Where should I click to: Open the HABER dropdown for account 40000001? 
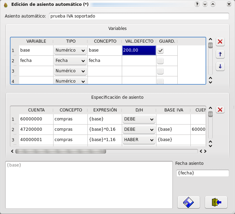tap(139, 140)
